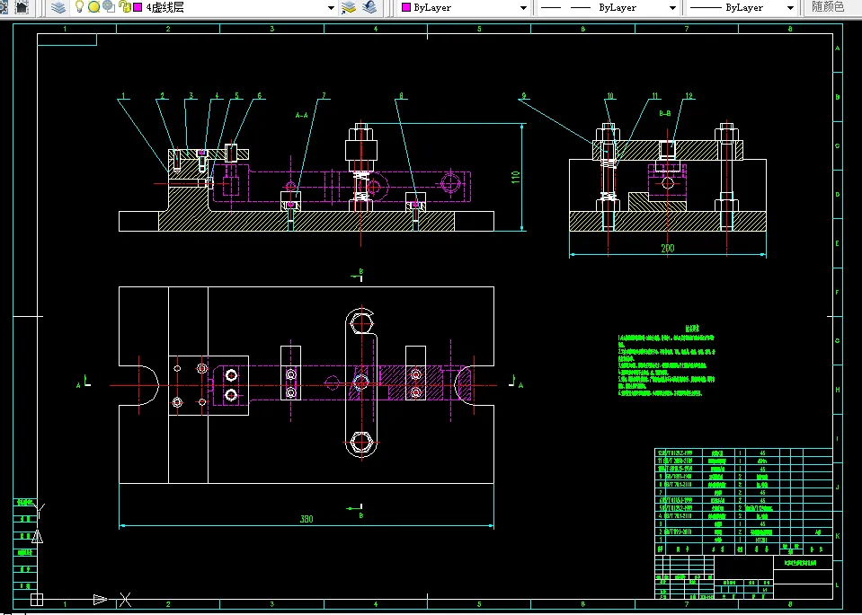
Task: Select part balloon number 5
Action: [x=237, y=96]
